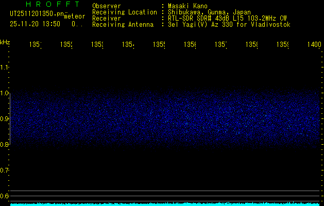Select the Observer field label
The height and width of the screenshot is (206, 324).
coord(106,6)
